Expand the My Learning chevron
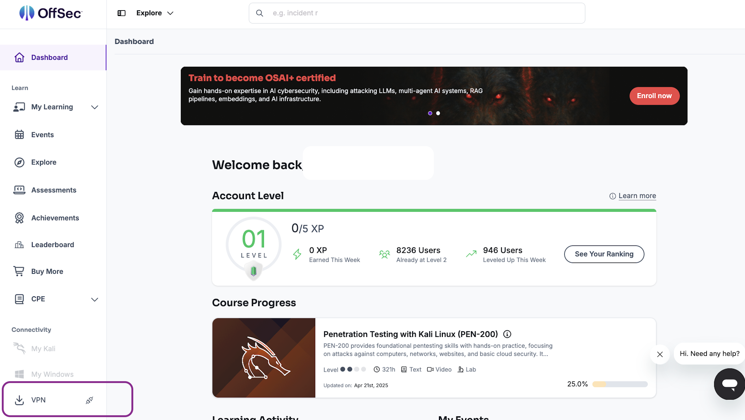Screen dimensions: 745x420 95,107
